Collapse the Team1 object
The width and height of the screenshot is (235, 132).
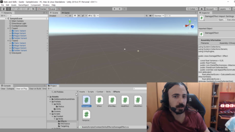[x=8, y=29]
